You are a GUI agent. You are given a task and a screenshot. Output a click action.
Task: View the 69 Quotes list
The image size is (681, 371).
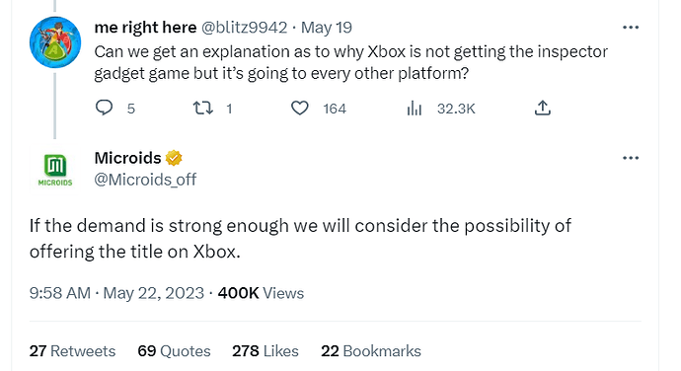[x=174, y=351]
